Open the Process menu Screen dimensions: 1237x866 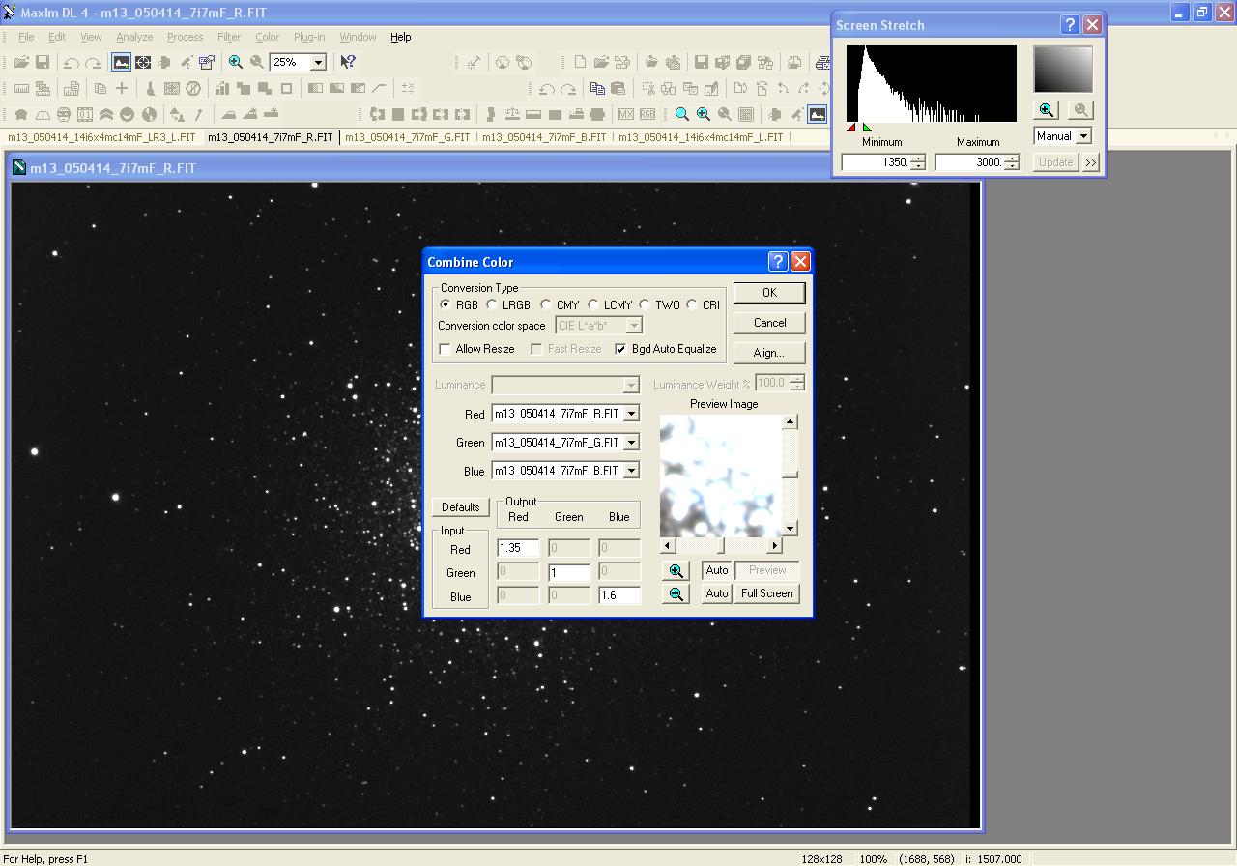click(x=185, y=37)
